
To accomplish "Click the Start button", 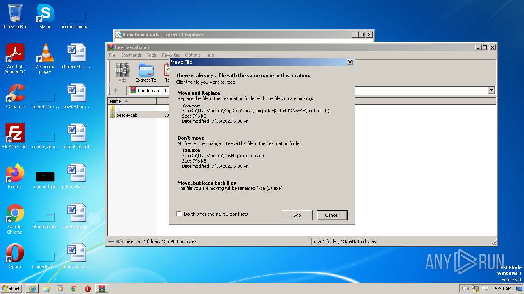I will (x=11, y=288).
